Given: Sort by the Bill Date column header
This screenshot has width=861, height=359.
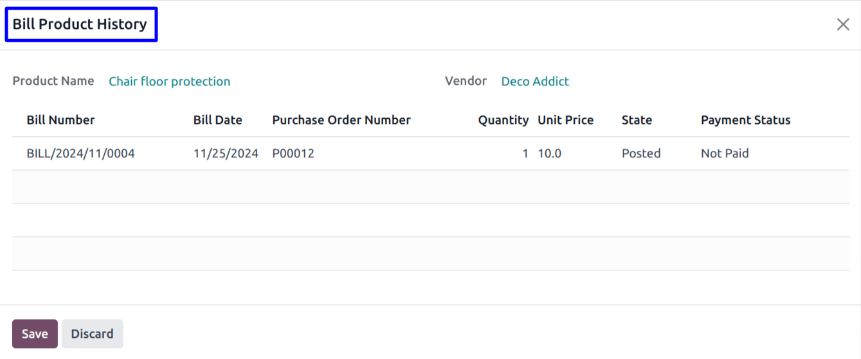Looking at the screenshot, I should coord(217,120).
